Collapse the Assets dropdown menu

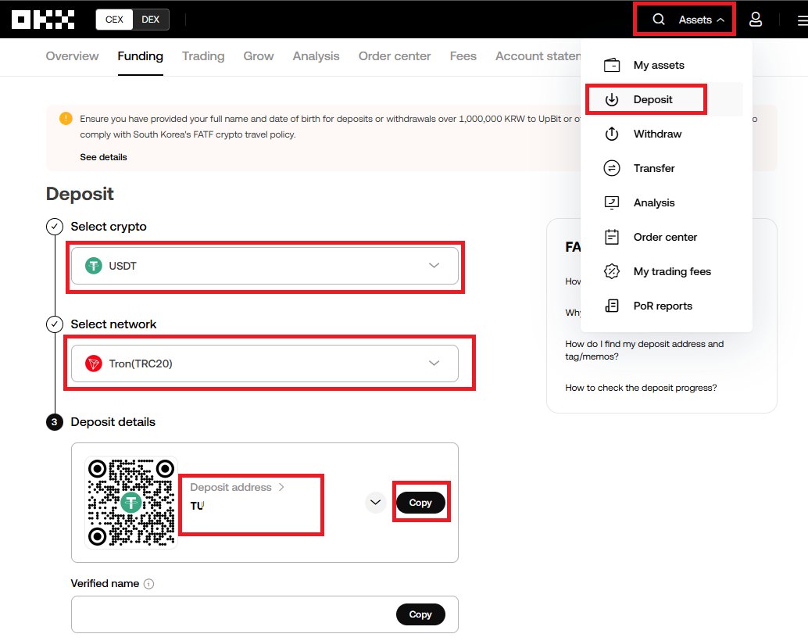701,20
